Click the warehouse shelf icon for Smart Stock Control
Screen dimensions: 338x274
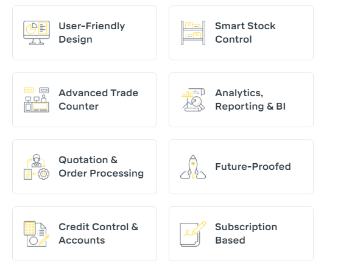[193, 33]
